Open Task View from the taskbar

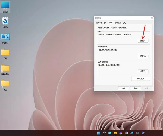point(110,133)
